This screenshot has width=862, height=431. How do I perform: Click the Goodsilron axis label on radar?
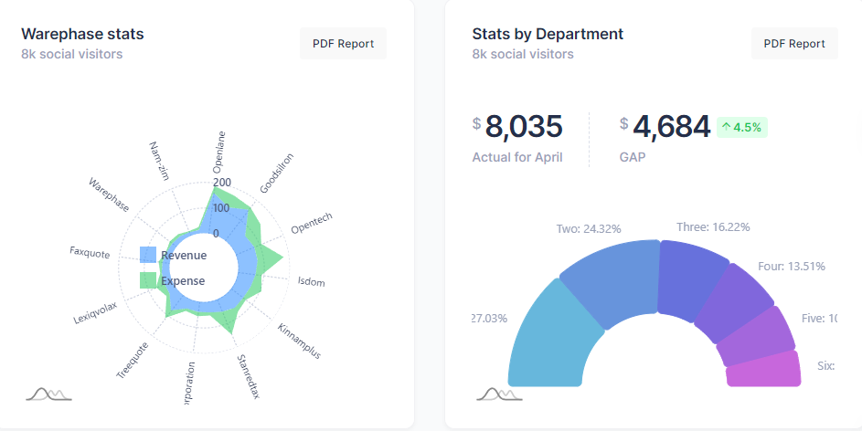pyautogui.click(x=277, y=173)
